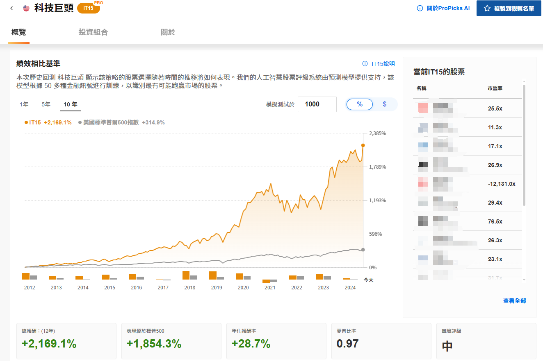Select the stock row with 11.3x
The height and width of the screenshot is (361, 543).
click(x=468, y=127)
